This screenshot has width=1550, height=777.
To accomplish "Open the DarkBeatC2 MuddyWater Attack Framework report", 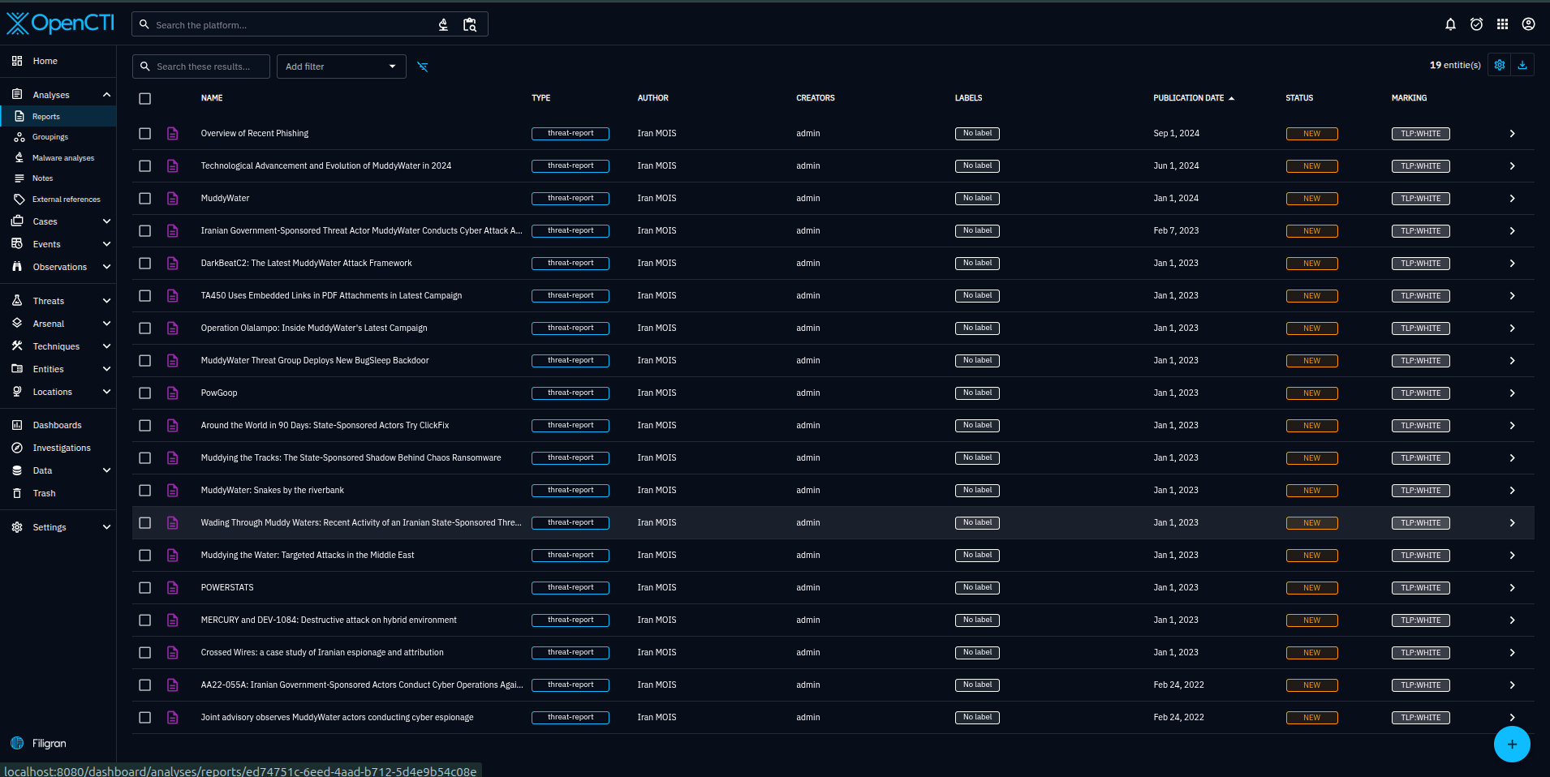I will [x=306, y=263].
